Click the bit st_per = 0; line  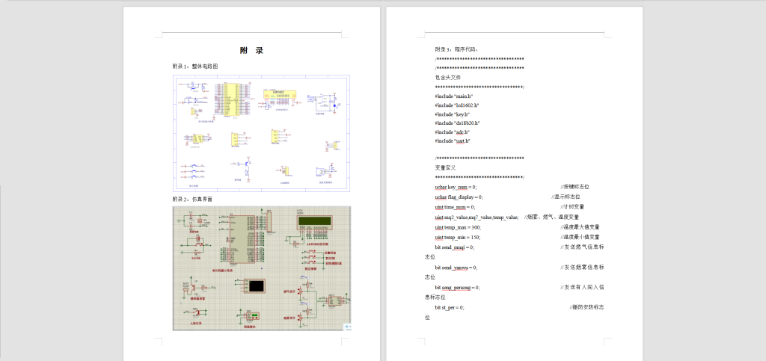[450, 307]
